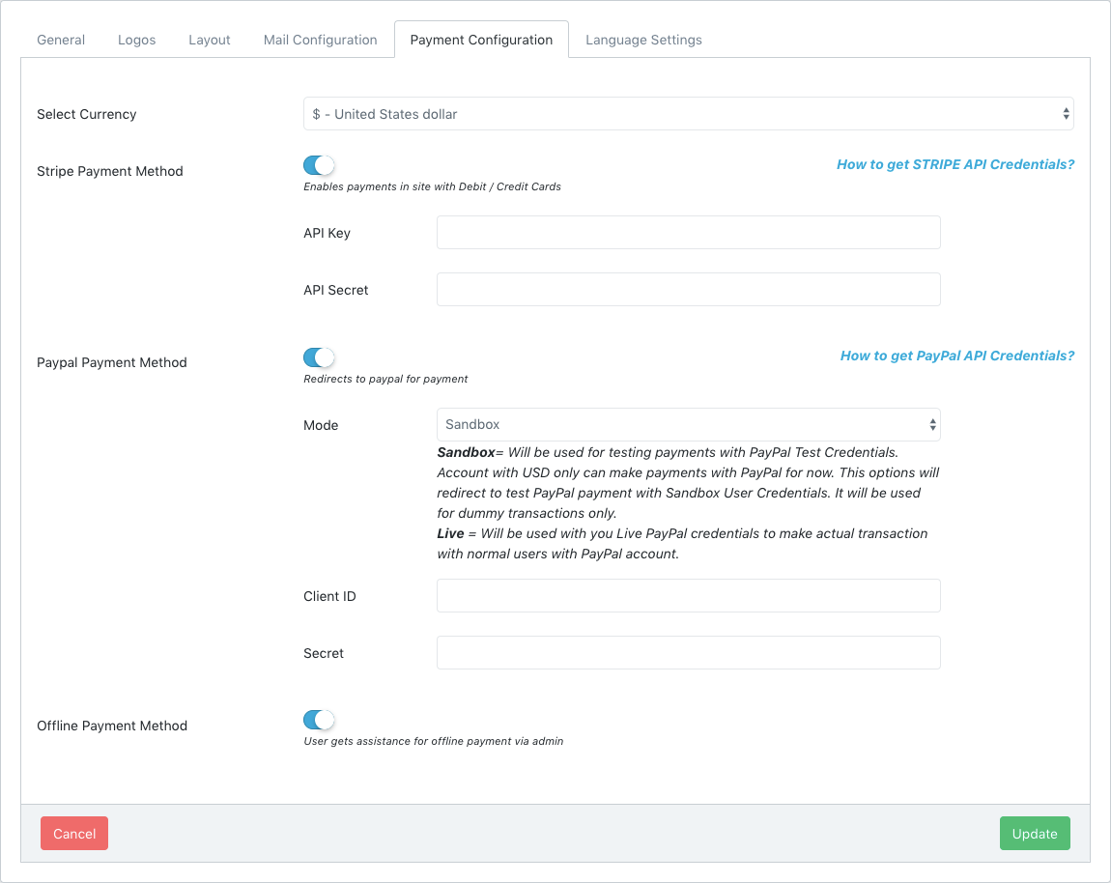Open the PayPal Mode dropdown

click(x=688, y=424)
